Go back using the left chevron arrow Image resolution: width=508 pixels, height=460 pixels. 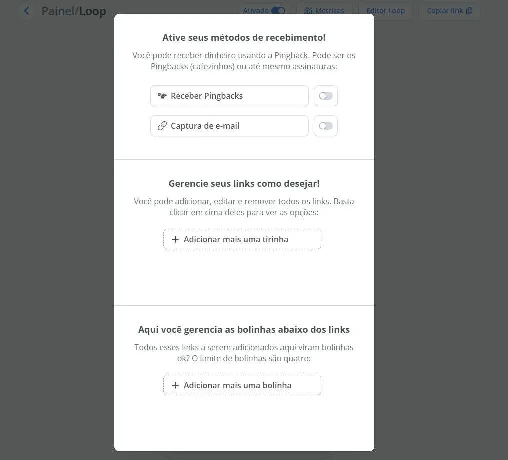tap(26, 11)
